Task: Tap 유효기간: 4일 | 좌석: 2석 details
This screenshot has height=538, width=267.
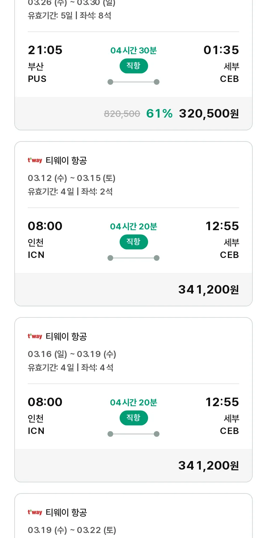Action: coord(70,192)
